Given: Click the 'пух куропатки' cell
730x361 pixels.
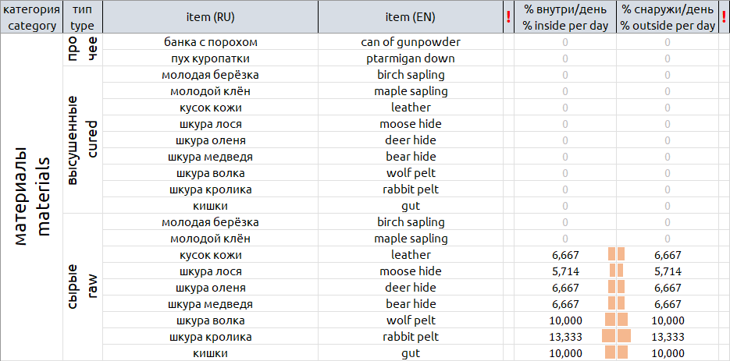Looking at the screenshot, I should 210,58.
